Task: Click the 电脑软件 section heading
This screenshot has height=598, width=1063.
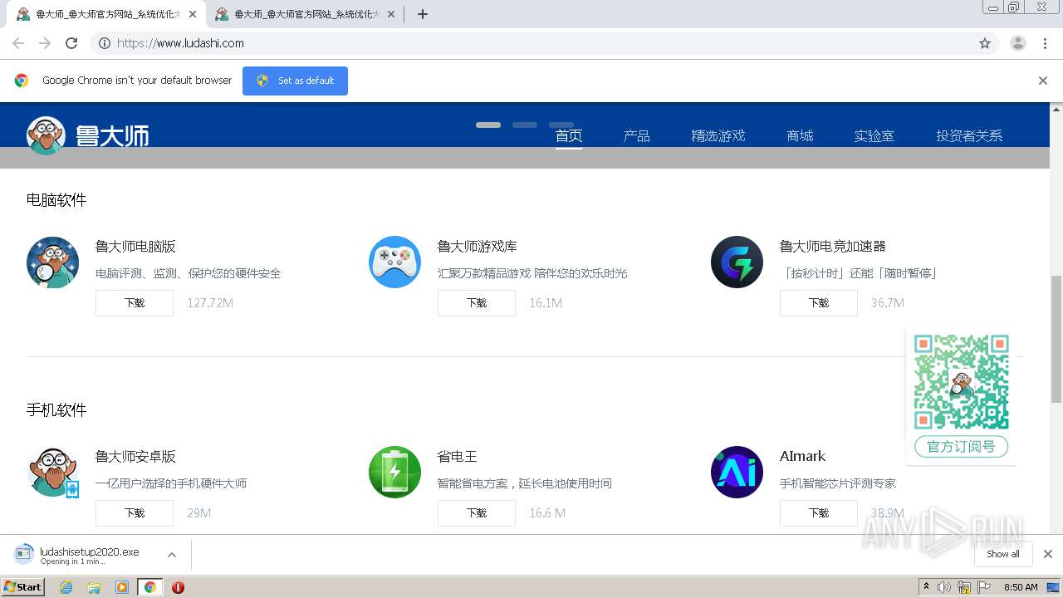Action: (x=56, y=200)
